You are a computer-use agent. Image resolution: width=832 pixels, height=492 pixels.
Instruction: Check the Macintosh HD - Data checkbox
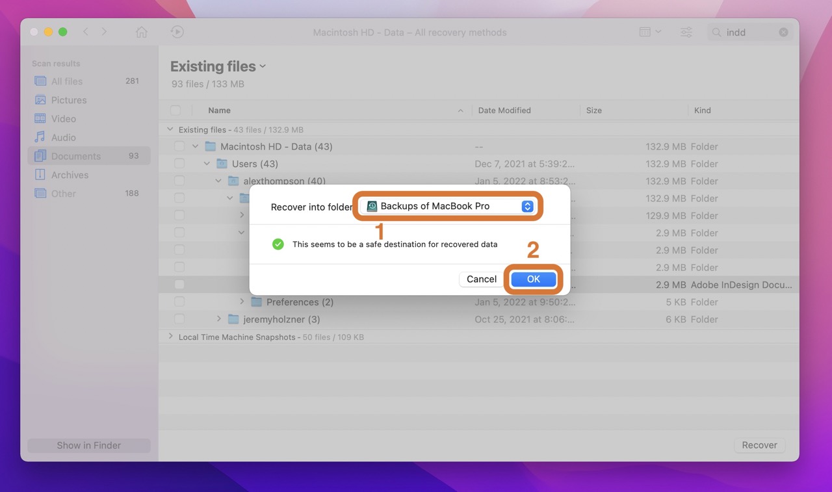tap(179, 147)
